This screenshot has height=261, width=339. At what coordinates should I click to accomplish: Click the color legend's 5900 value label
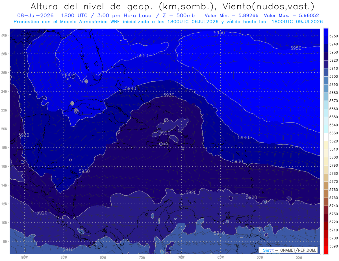click(x=334, y=76)
